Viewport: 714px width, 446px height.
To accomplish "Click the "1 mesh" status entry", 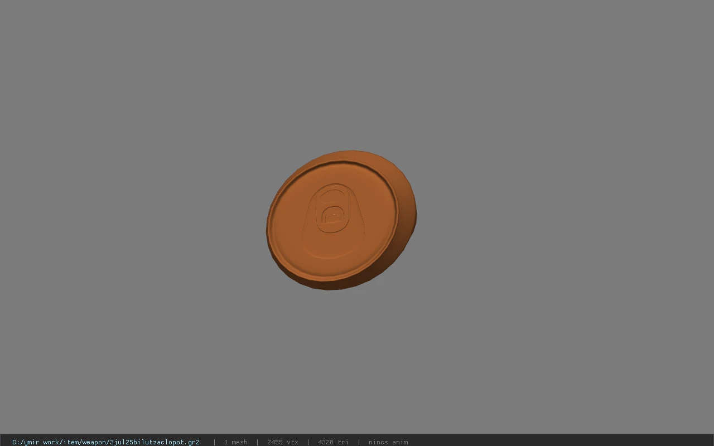I will (x=235, y=442).
